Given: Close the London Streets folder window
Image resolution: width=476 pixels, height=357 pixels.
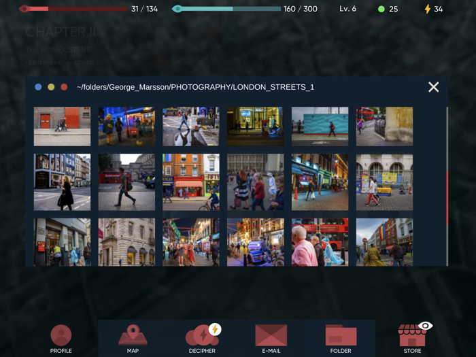Looking at the screenshot, I should tap(434, 87).
